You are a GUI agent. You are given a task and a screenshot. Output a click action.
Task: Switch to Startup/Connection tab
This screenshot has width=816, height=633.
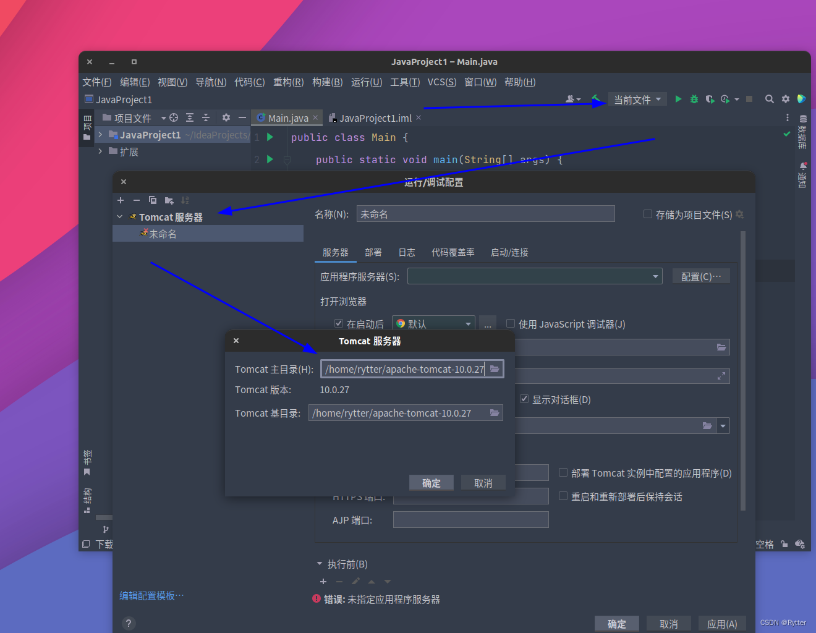tap(509, 252)
